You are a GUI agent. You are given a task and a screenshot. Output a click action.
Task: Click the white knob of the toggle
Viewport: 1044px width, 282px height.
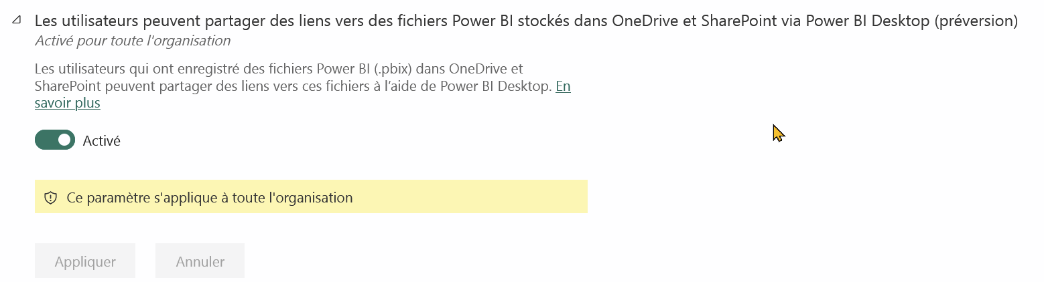[x=64, y=140]
